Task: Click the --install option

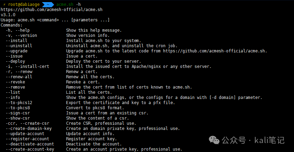Action: point(17,40)
